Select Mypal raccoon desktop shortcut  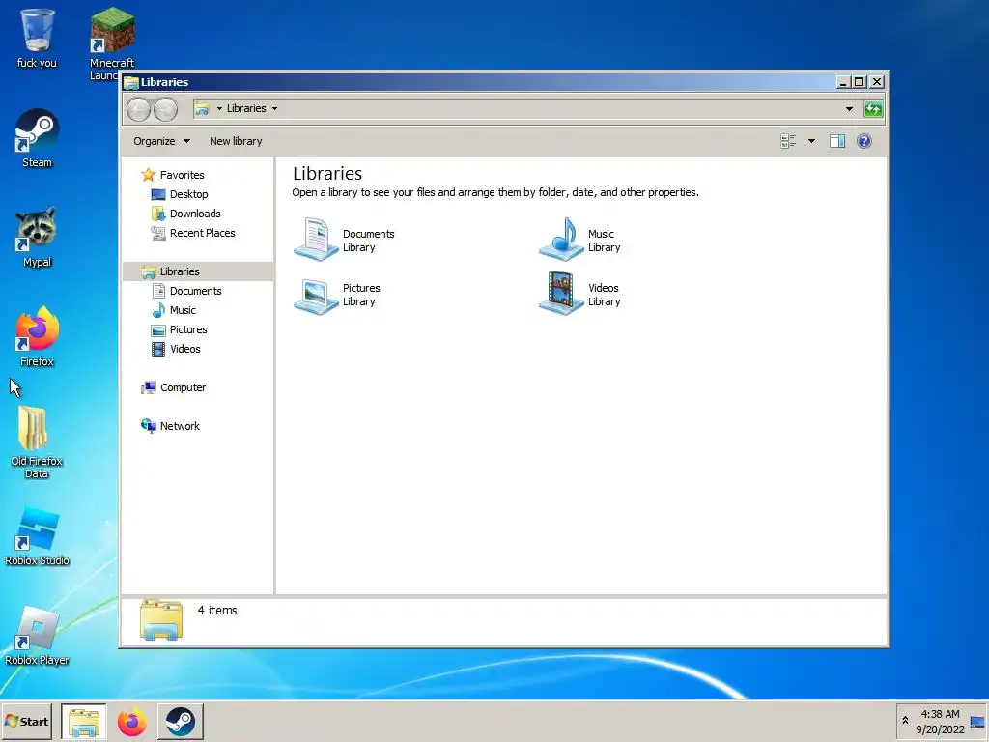38,238
